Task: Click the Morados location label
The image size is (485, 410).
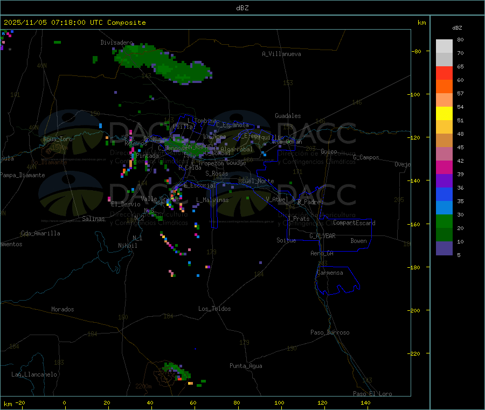Action: (63, 309)
